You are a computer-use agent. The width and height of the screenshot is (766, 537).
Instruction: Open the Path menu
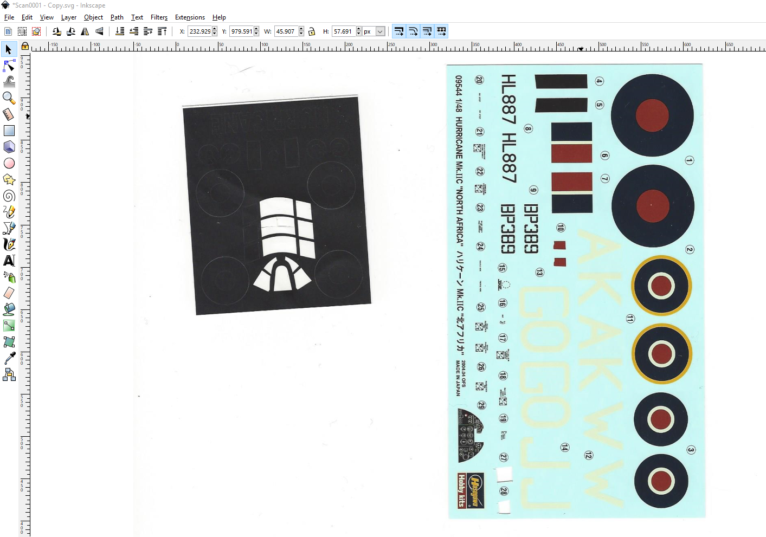(117, 17)
